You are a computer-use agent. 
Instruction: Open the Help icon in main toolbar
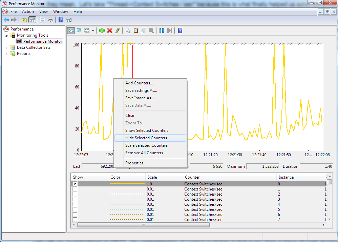(x=61, y=20)
